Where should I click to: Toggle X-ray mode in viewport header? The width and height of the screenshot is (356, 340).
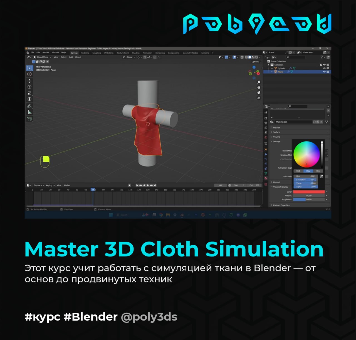(x=242, y=57)
